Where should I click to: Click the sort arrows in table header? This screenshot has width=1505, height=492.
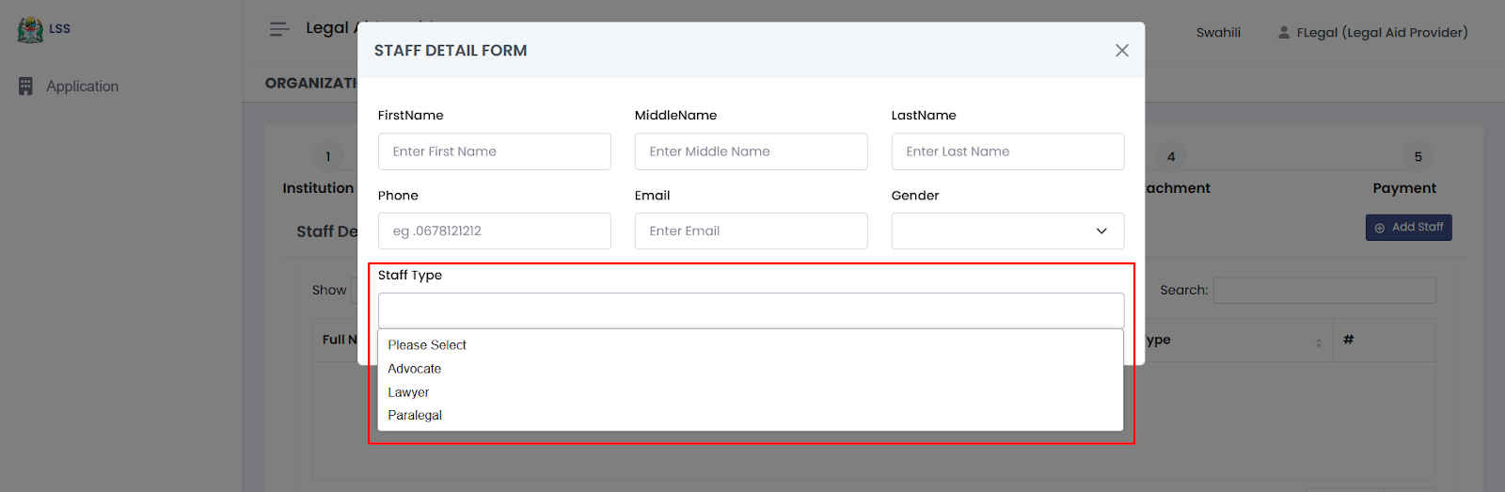1318,341
